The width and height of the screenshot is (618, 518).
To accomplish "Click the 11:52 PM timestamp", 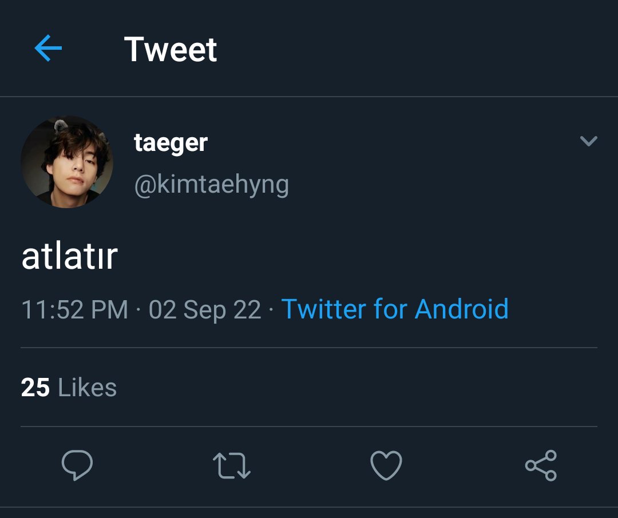I will tap(74, 310).
